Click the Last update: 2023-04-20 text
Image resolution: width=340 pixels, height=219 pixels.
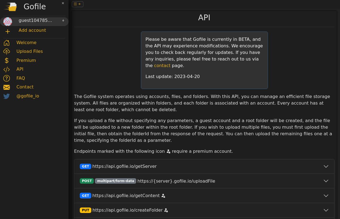click(x=172, y=77)
